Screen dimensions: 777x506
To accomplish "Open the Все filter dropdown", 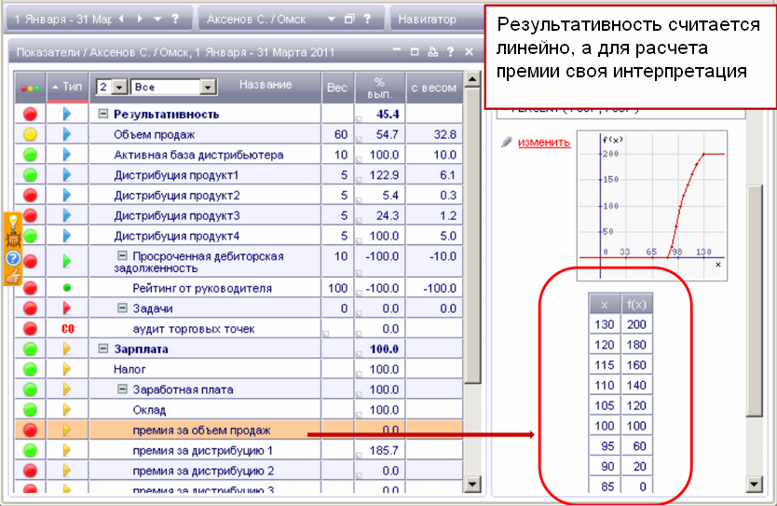I will (x=208, y=88).
